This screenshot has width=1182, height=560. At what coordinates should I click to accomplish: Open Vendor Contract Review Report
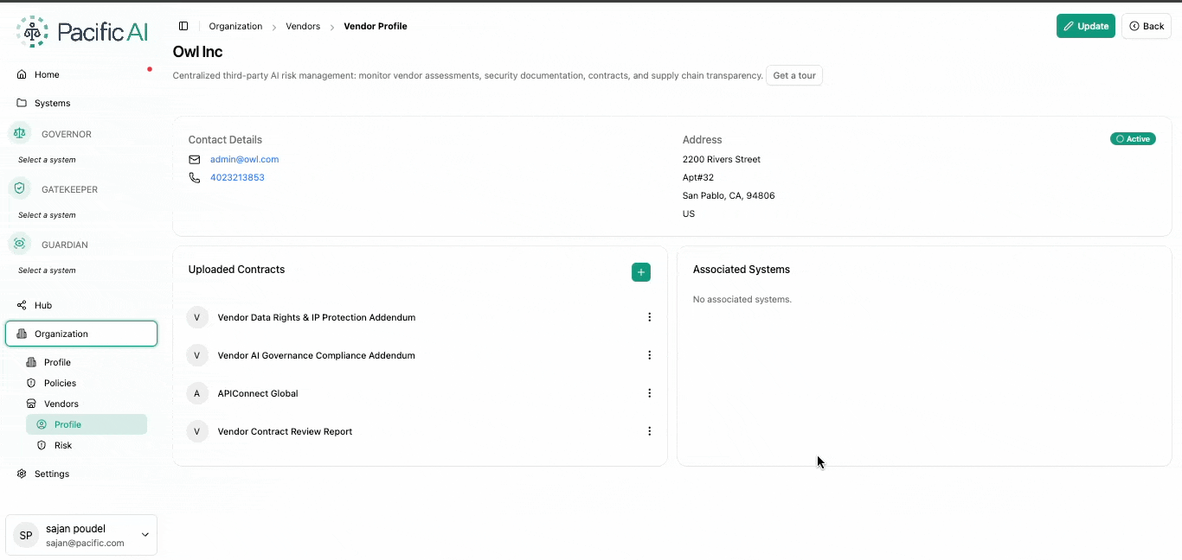[285, 431]
